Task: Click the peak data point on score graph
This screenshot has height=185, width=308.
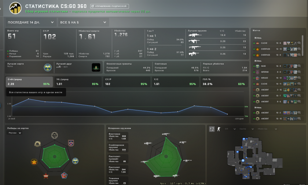Action: pyautogui.click(x=29, y=99)
